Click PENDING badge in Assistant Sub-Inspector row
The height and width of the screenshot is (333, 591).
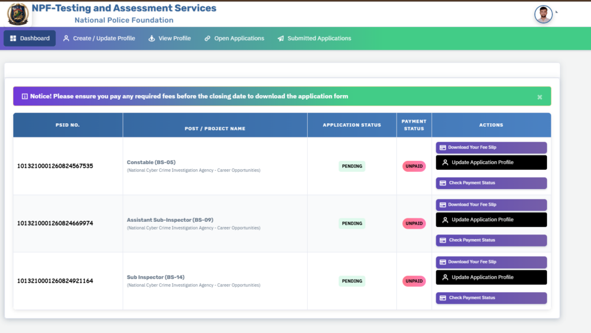[x=351, y=223]
